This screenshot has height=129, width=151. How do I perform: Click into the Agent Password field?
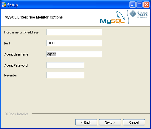point(65,65)
